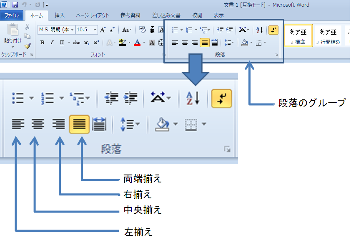Click Center align in the ribbon
This screenshot has height=243, width=356.
185,43
